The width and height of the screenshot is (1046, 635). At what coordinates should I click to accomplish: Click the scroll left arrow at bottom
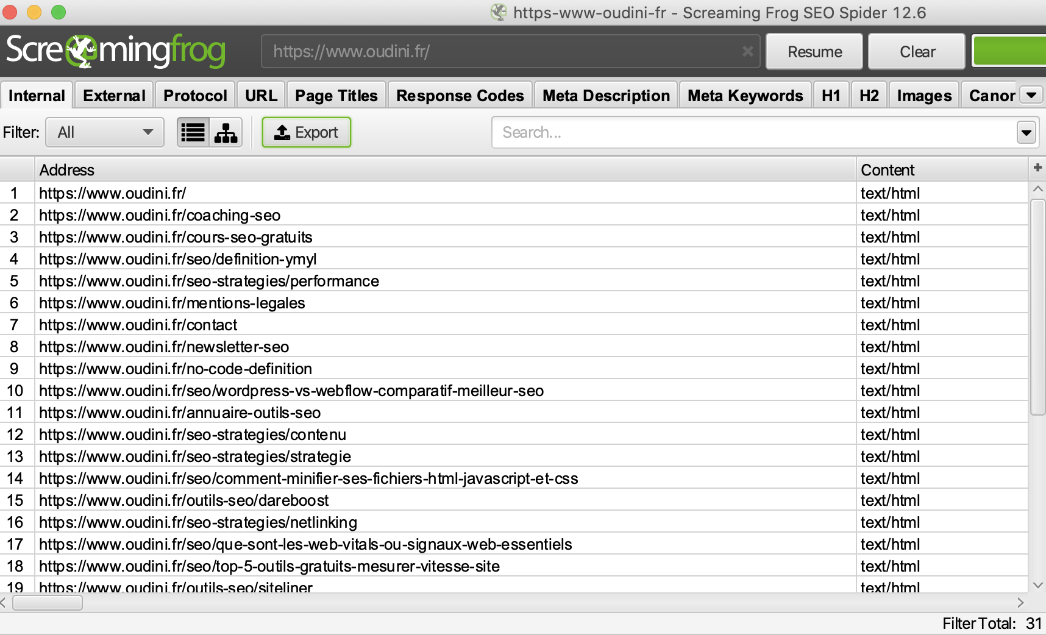(4, 603)
